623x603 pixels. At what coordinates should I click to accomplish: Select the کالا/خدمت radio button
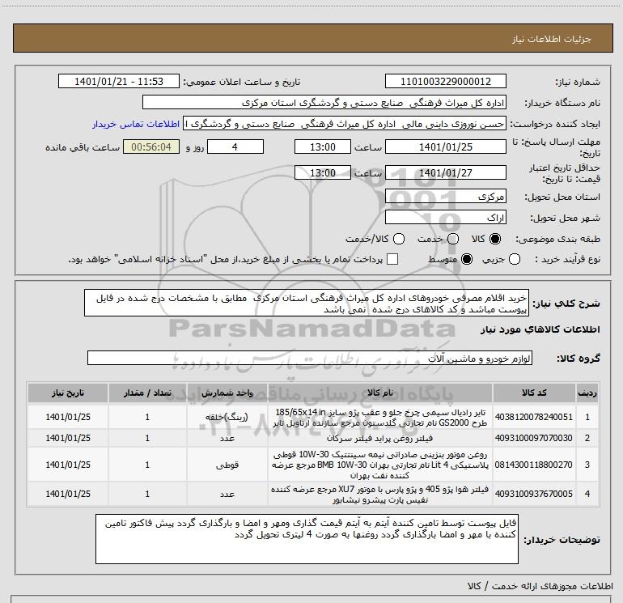click(399, 239)
